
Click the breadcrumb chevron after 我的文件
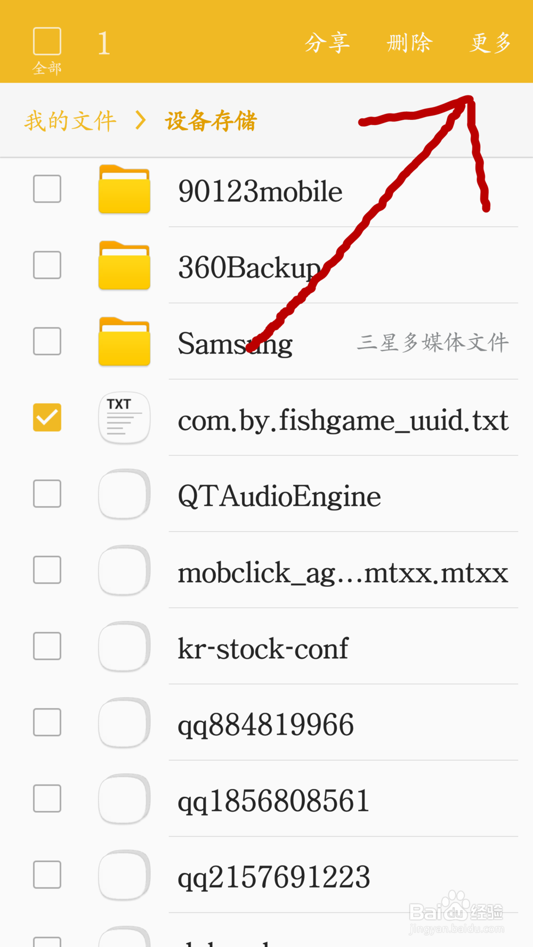[141, 120]
